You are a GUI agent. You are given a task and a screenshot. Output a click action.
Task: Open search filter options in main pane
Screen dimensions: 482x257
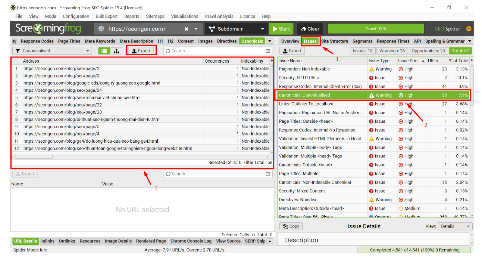point(268,51)
